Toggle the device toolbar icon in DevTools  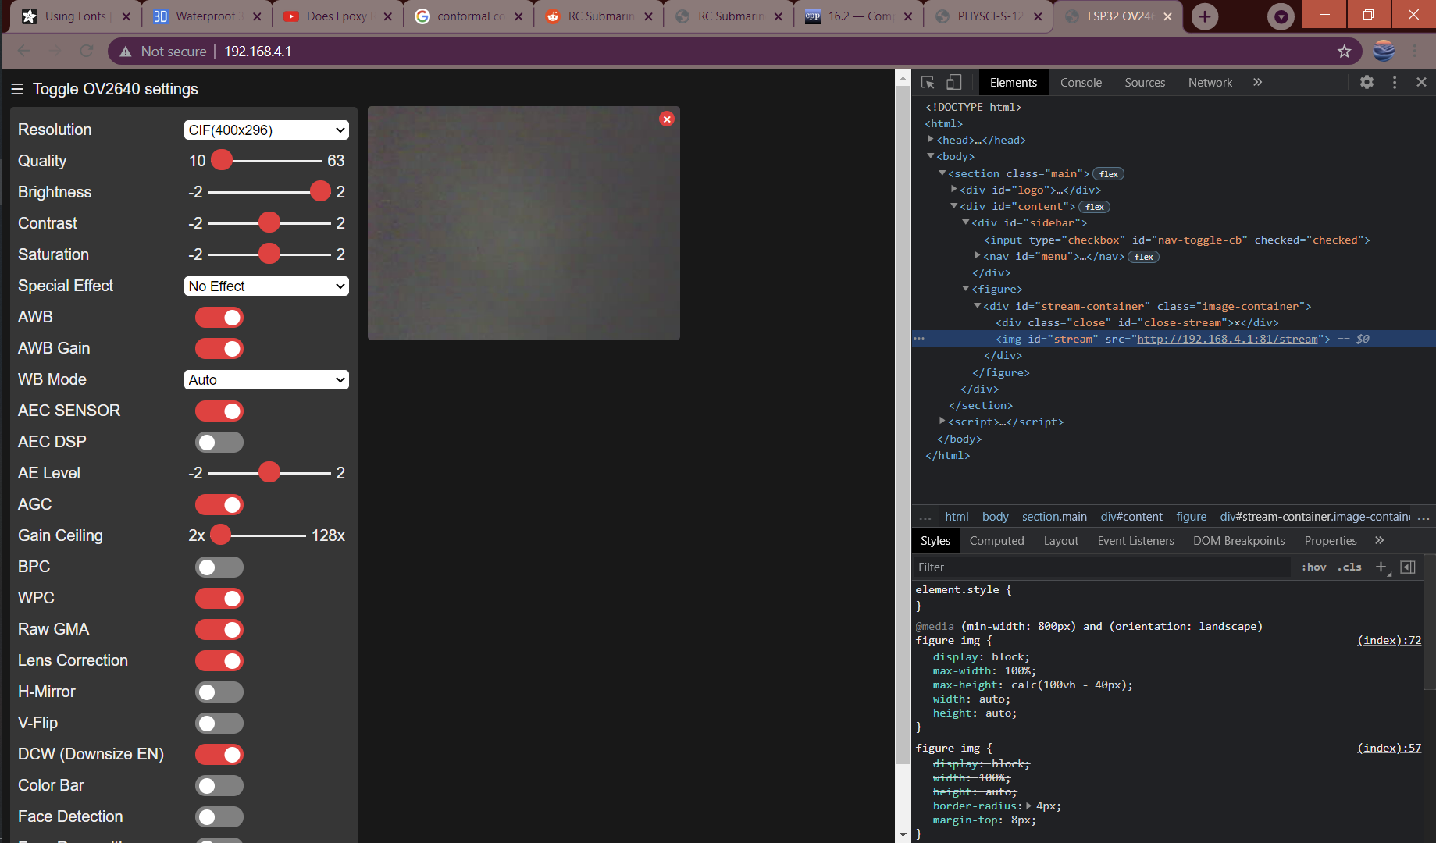(954, 82)
